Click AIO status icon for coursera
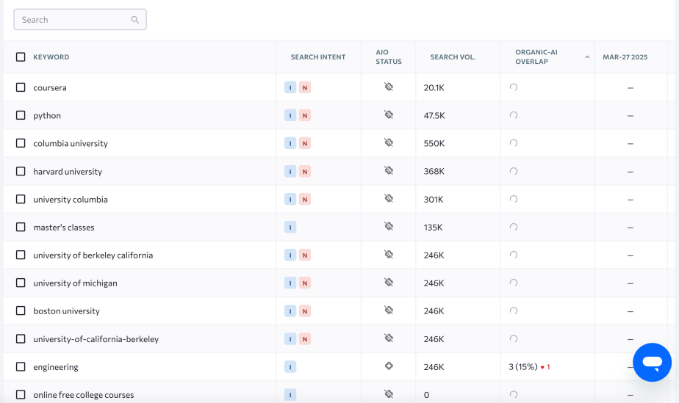The image size is (679, 403). [389, 87]
